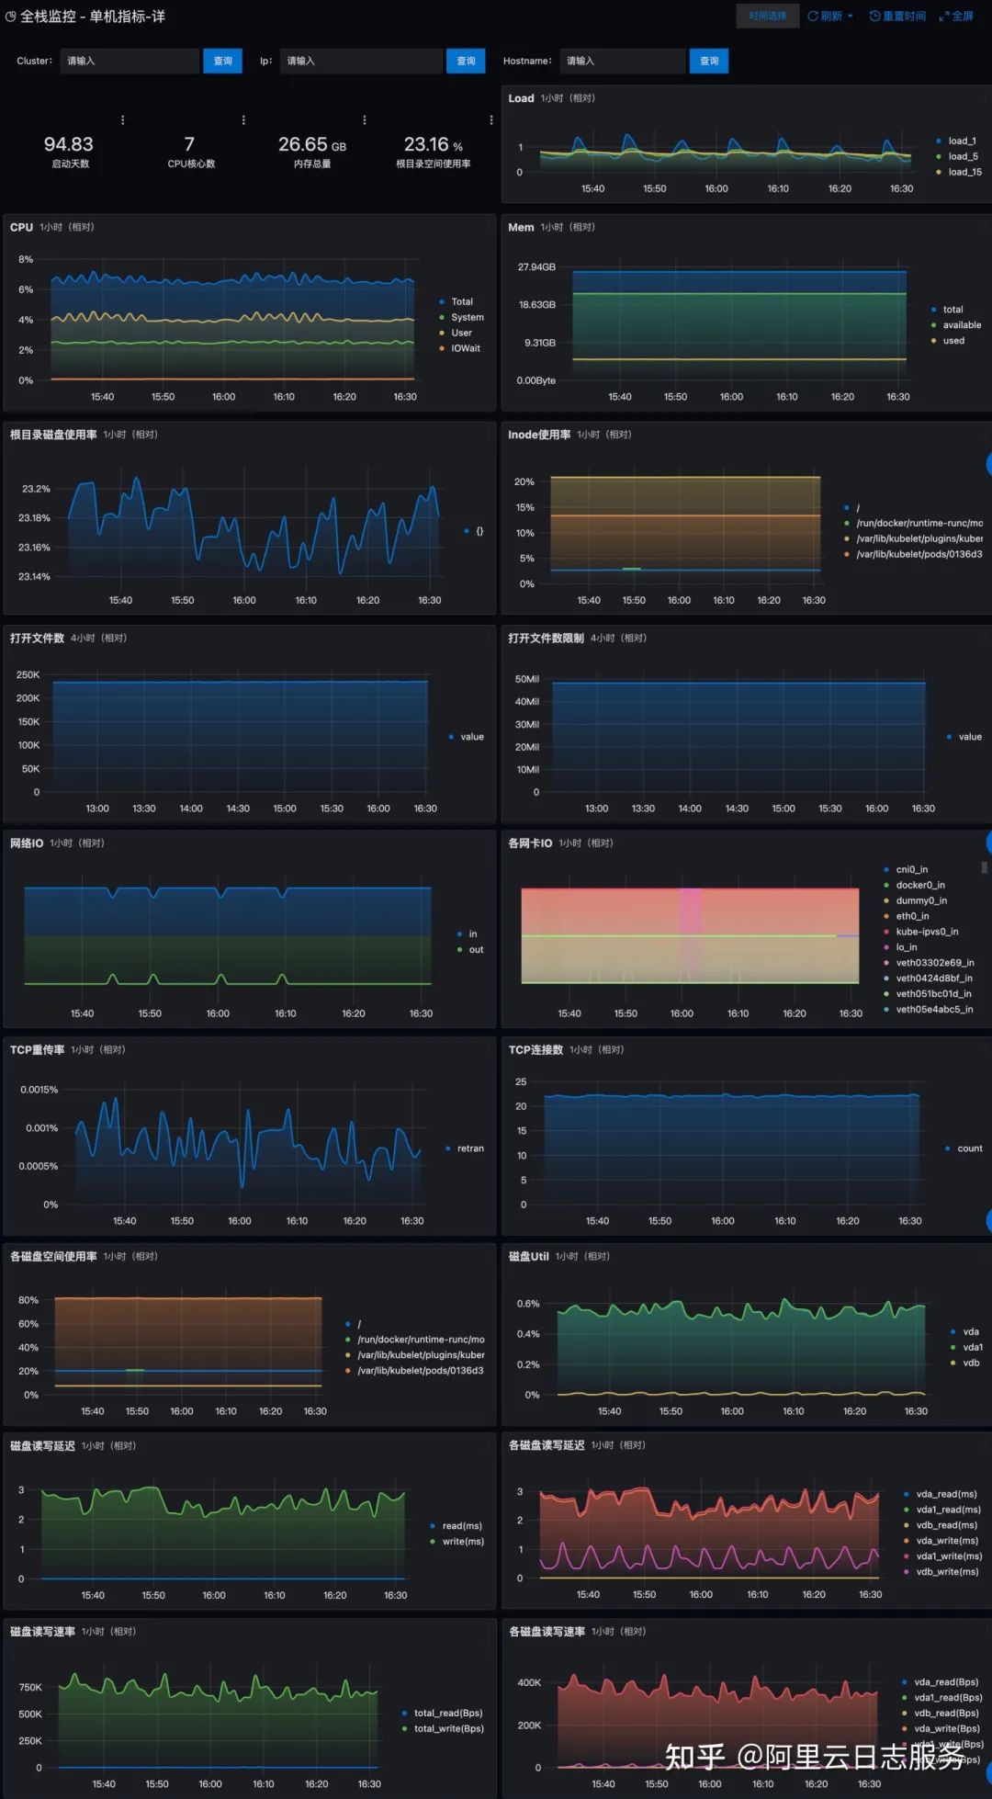The width and height of the screenshot is (992, 1799).
Task: Click the 刷新 refresh icon
Action: 813,17
